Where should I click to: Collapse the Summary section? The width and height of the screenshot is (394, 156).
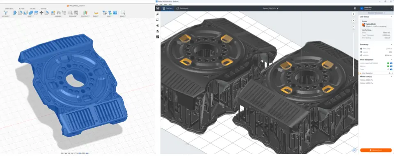click(x=391, y=45)
